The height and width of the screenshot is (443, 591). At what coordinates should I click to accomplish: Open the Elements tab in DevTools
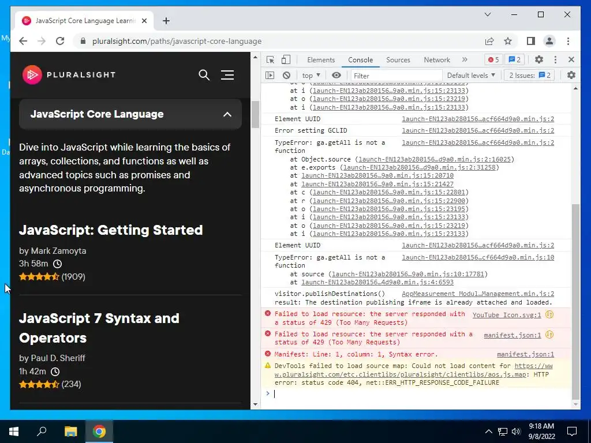[321, 60]
